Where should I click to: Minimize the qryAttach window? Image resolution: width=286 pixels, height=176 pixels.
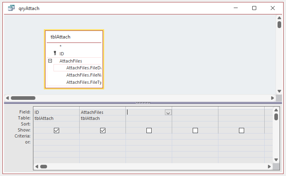click(236, 8)
